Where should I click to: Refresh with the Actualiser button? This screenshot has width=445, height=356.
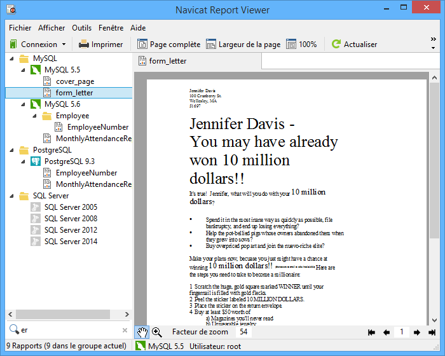tap(354, 44)
